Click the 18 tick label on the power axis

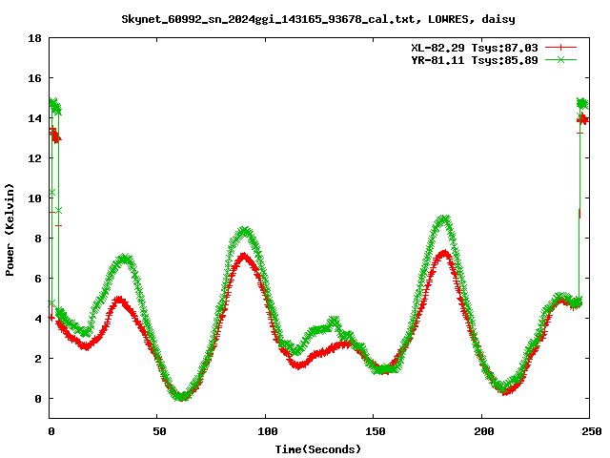(34, 39)
